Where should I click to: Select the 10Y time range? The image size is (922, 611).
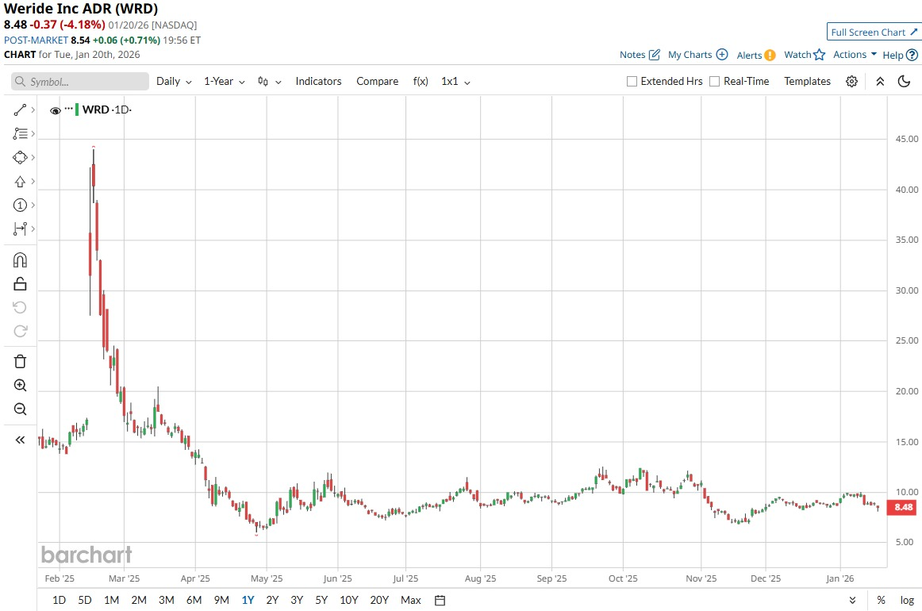(x=348, y=601)
